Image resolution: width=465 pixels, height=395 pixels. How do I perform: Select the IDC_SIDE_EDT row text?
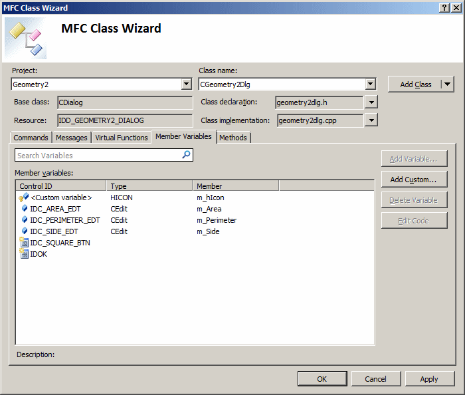pyautogui.click(x=54, y=231)
